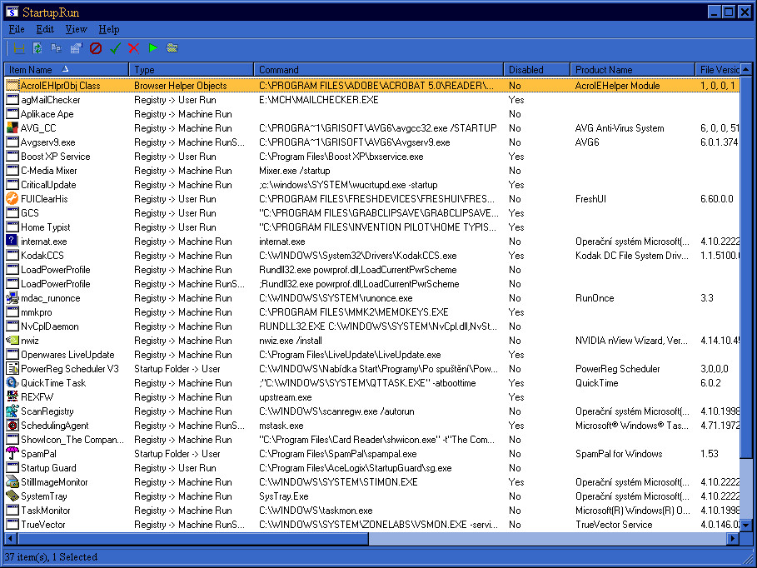Click the icon beside SchedulingAgent

pos(12,425)
